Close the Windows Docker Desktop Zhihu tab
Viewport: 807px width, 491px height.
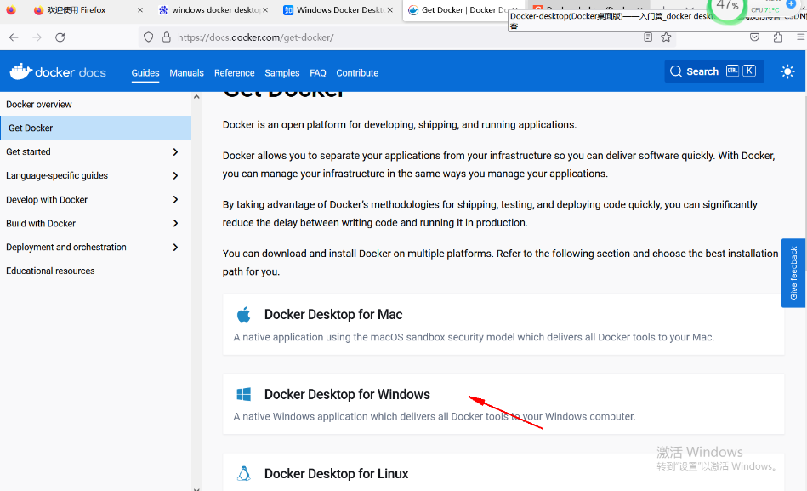pyautogui.click(x=390, y=10)
